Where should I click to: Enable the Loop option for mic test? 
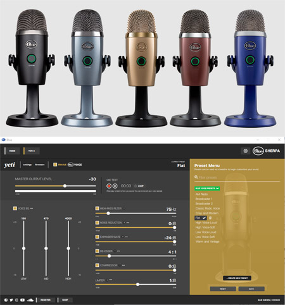[139, 186]
